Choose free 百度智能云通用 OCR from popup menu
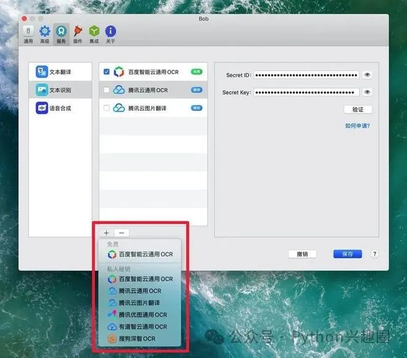Viewport: 407px width, 358px height. click(140, 254)
